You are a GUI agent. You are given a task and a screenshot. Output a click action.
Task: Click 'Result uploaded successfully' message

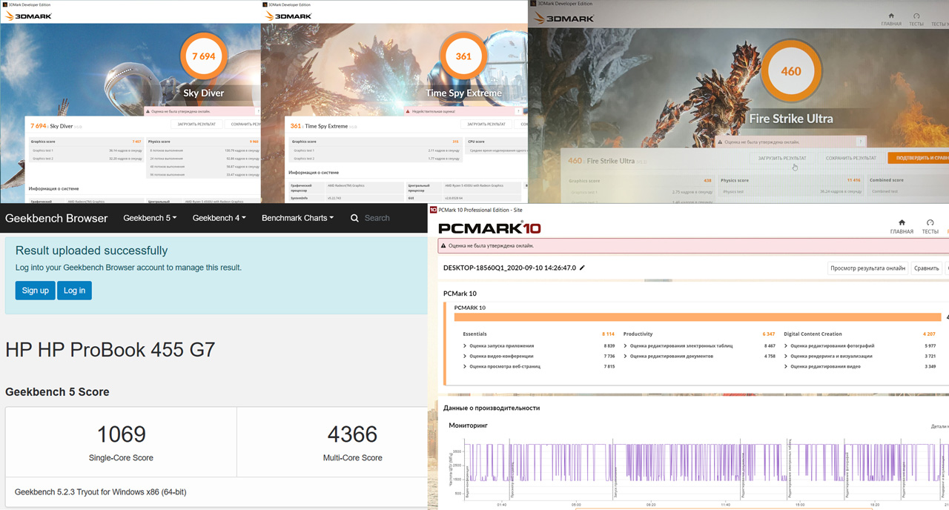click(92, 251)
